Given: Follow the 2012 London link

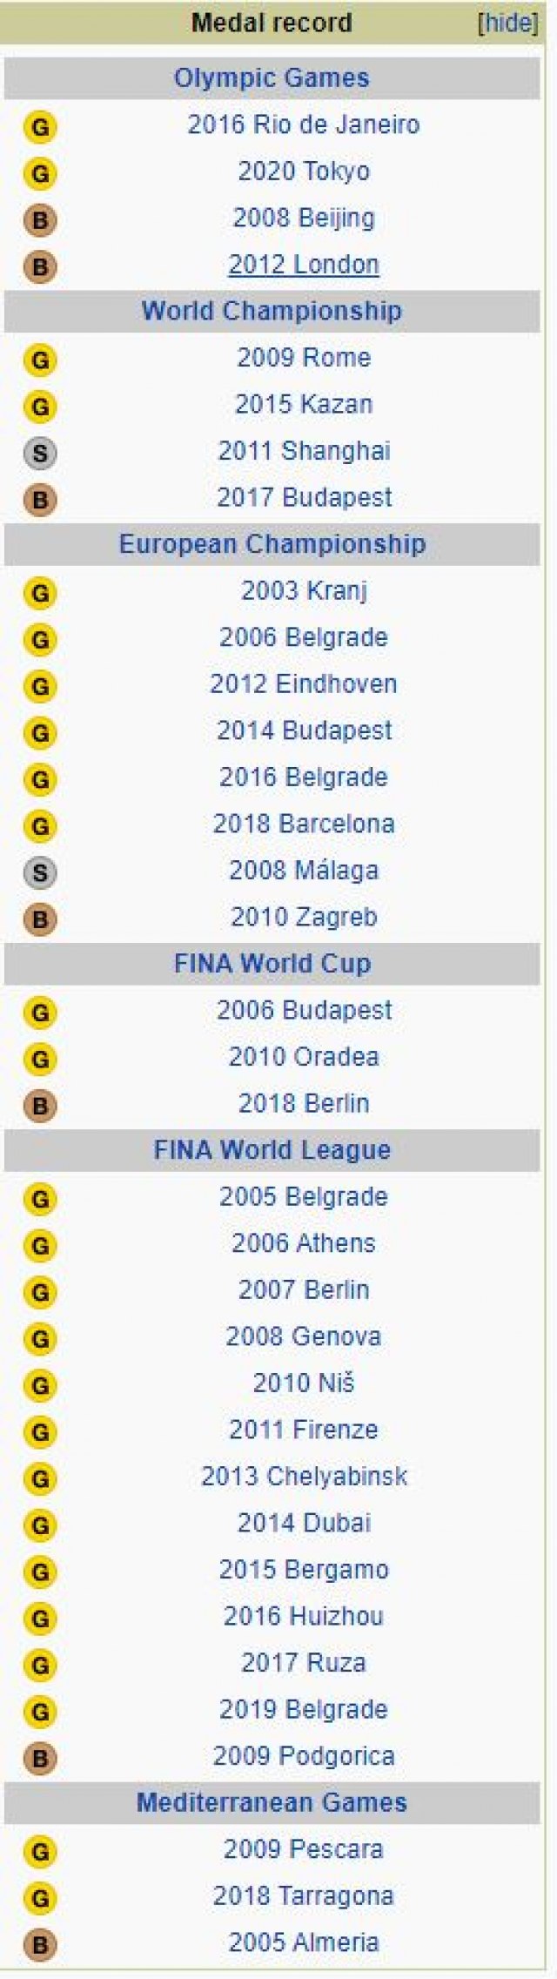Looking at the screenshot, I should [304, 264].
